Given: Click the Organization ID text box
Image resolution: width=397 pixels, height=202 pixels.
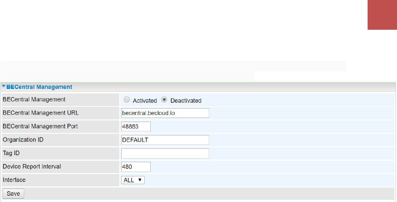Looking at the screenshot, I should pyautogui.click(x=165, y=140).
